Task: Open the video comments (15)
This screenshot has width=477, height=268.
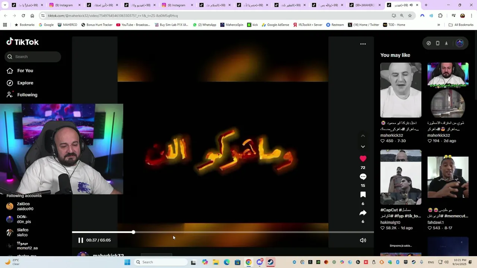Action: pos(363,177)
